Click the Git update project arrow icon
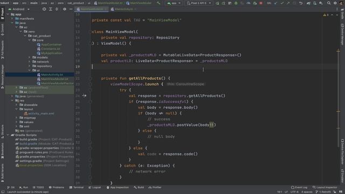Screen dimensions: 345x194 275,3
